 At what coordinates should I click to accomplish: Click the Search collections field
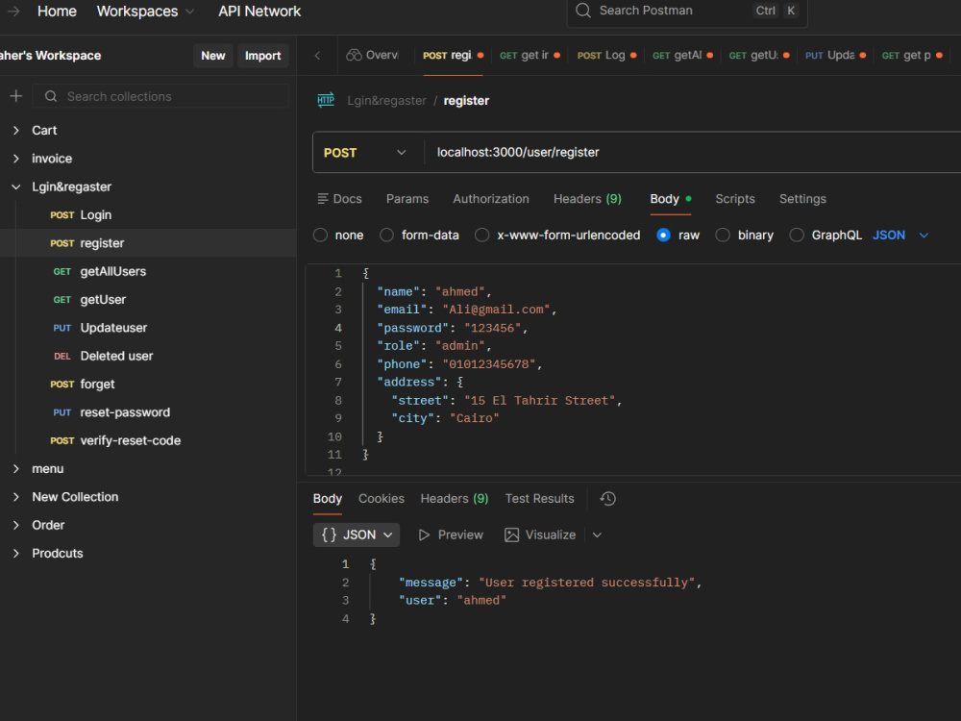coord(160,96)
